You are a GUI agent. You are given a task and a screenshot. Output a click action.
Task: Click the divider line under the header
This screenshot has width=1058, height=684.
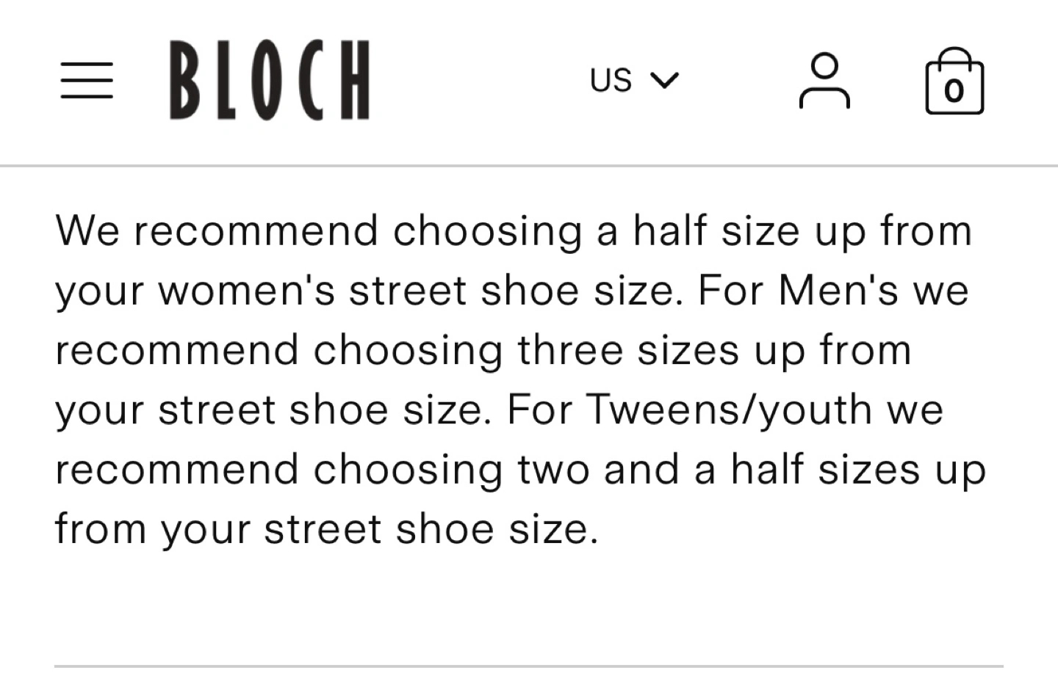click(529, 167)
